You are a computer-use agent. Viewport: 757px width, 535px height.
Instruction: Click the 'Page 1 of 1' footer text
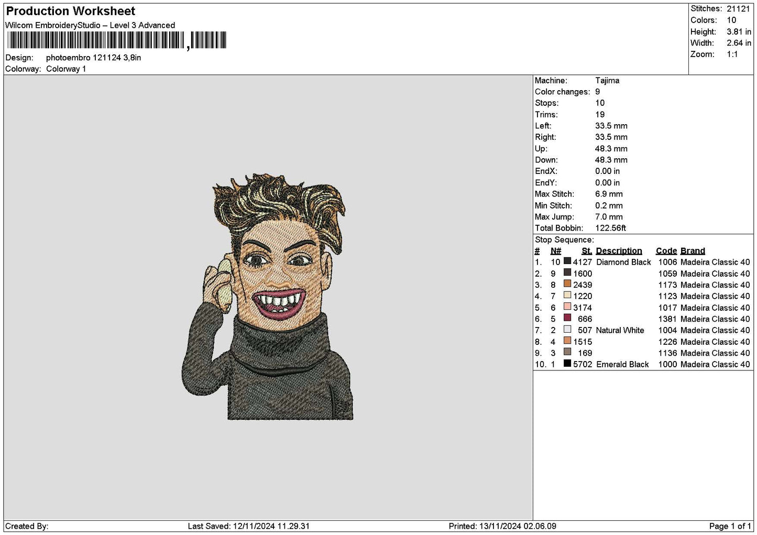click(730, 526)
